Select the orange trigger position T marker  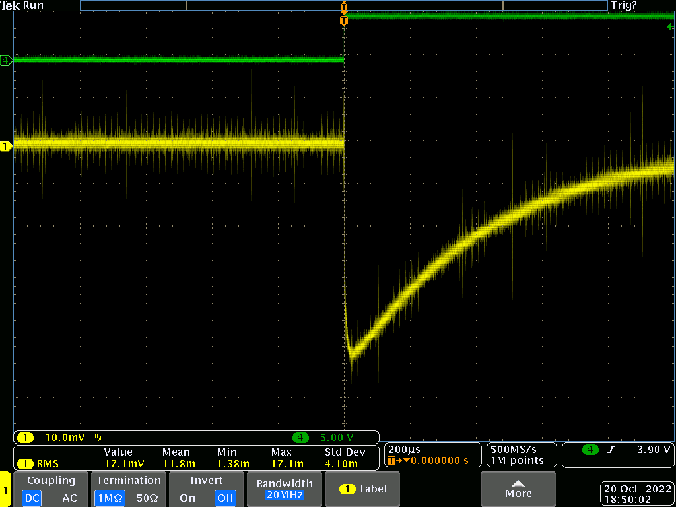pyautogui.click(x=343, y=20)
